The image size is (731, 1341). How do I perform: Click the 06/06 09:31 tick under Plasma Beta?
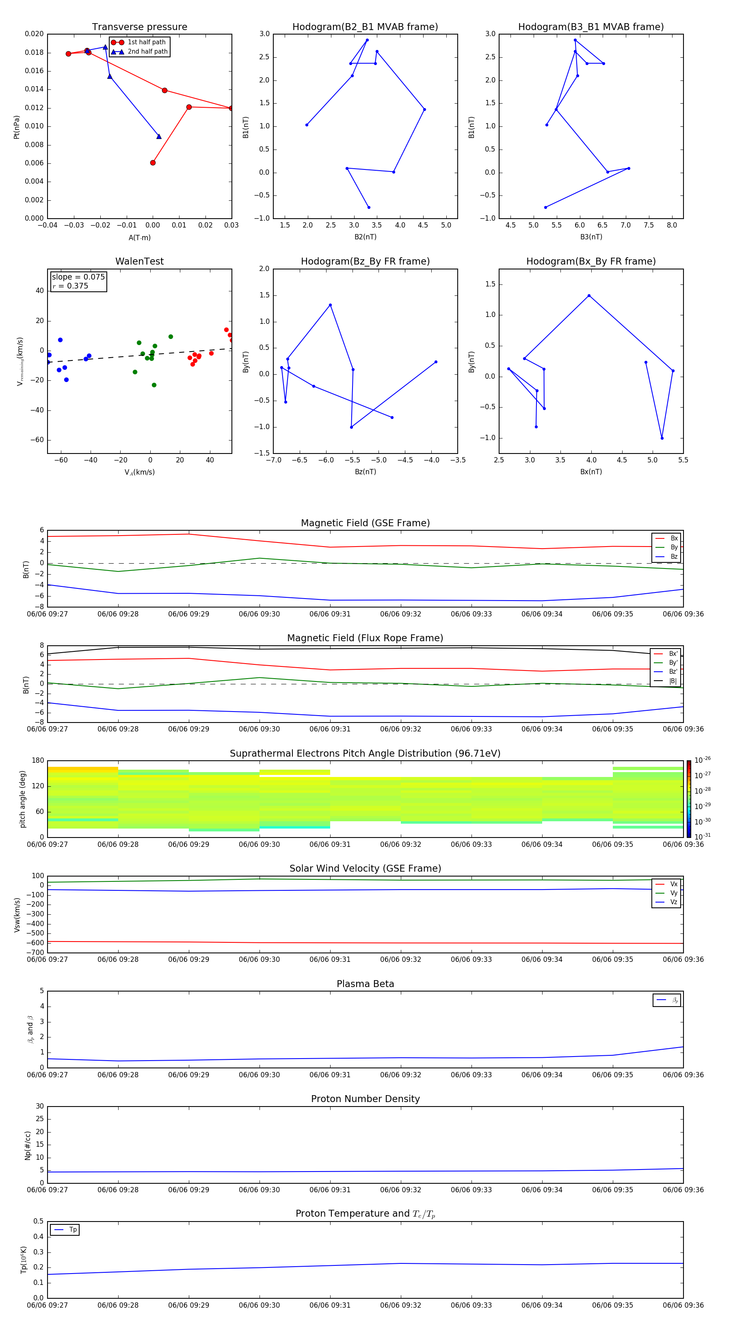tap(330, 1075)
